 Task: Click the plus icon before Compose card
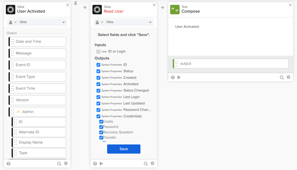click(x=163, y=8)
